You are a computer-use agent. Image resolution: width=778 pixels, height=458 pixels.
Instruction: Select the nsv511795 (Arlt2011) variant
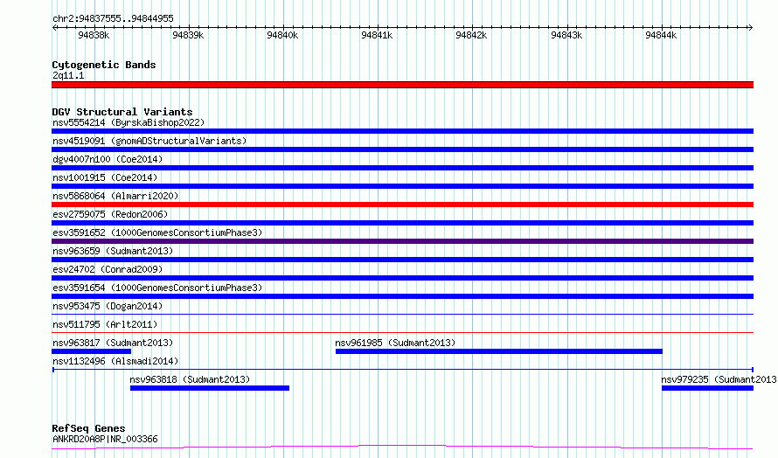(402, 333)
